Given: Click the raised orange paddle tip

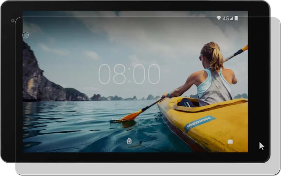Looking at the screenshot, I should [x=245, y=48].
